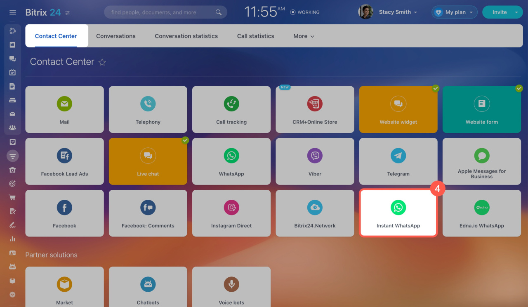Open Conversation statistics tab
Viewport: 528px width, 307px height.
pyautogui.click(x=186, y=36)
